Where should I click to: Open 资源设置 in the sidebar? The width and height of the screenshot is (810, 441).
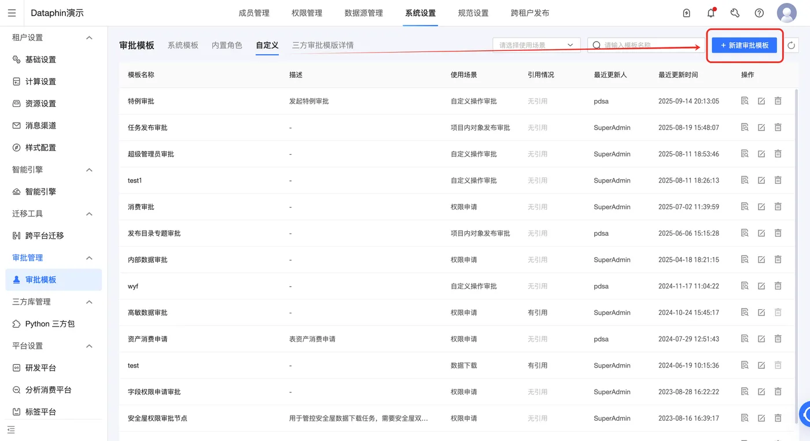[41, 103]
